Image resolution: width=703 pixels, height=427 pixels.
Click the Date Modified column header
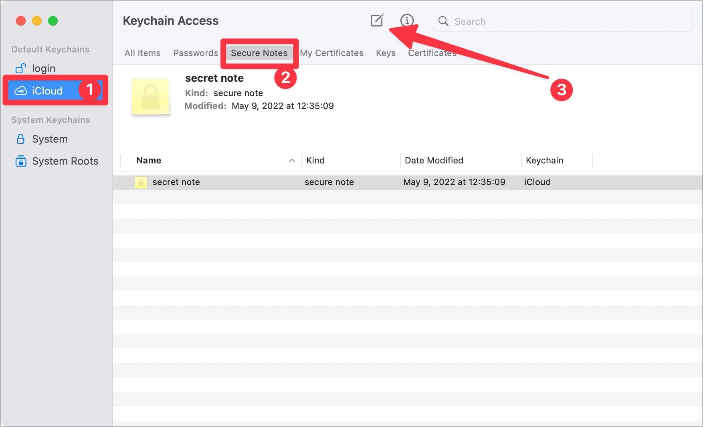434,160
